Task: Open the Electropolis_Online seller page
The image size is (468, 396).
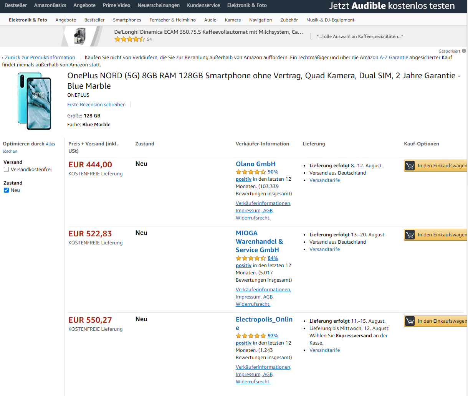Action: pos(264,323)
